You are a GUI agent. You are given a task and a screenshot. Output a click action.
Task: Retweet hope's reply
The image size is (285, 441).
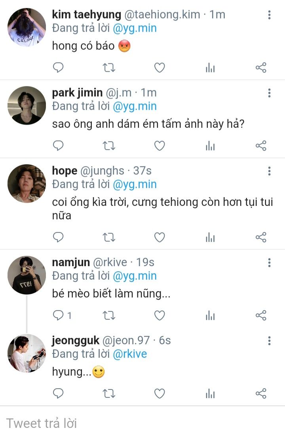(109, 237)
